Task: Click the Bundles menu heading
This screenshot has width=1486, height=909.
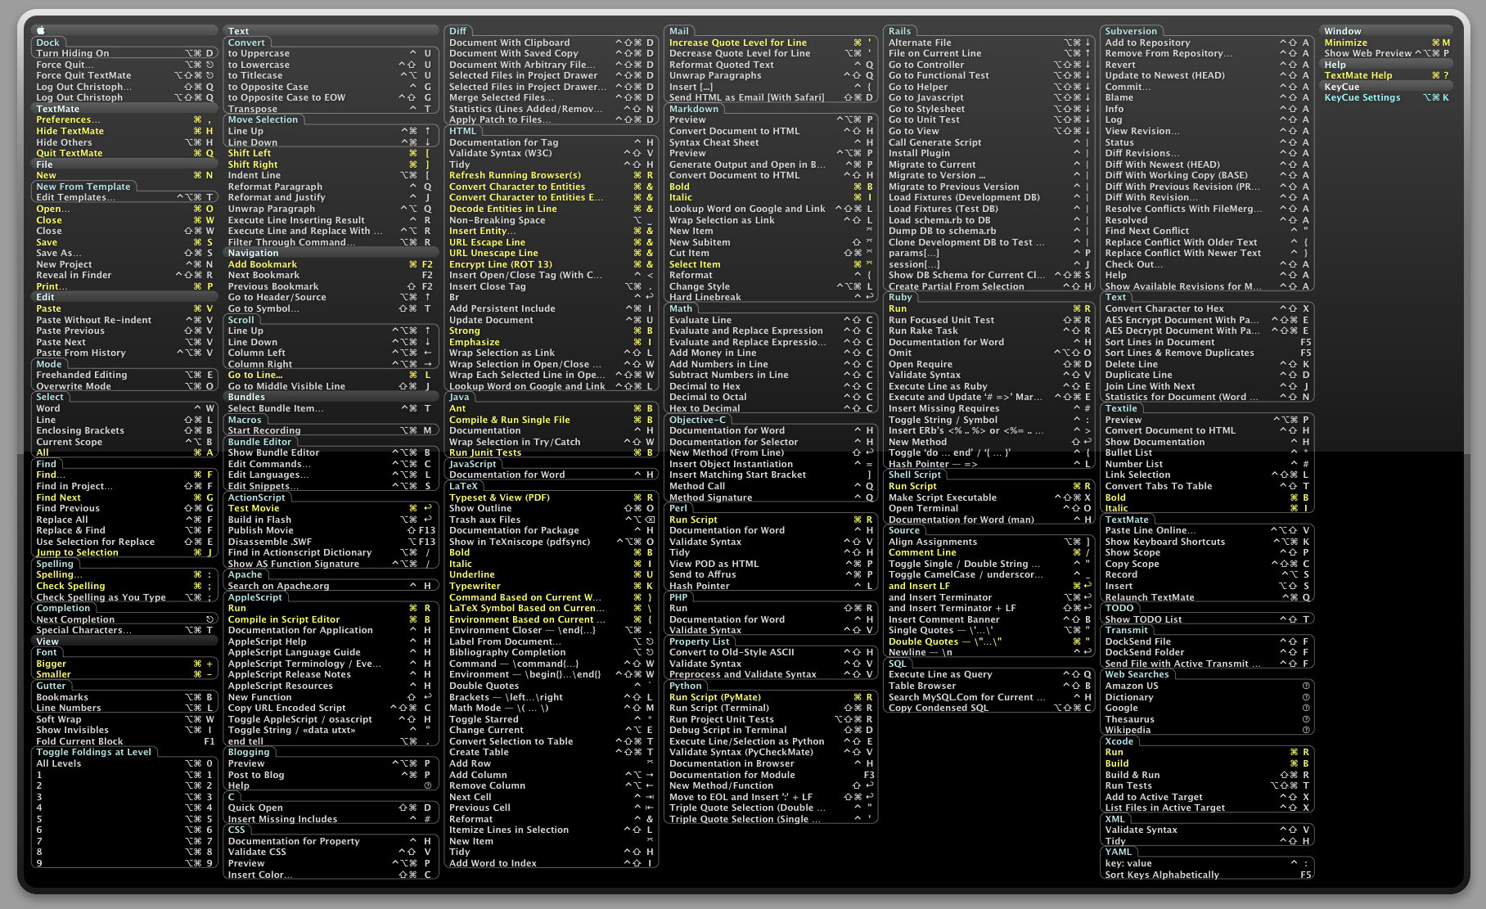Action: [x=246, y=397]
